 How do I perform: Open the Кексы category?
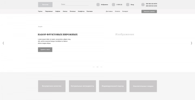[65, 11]
